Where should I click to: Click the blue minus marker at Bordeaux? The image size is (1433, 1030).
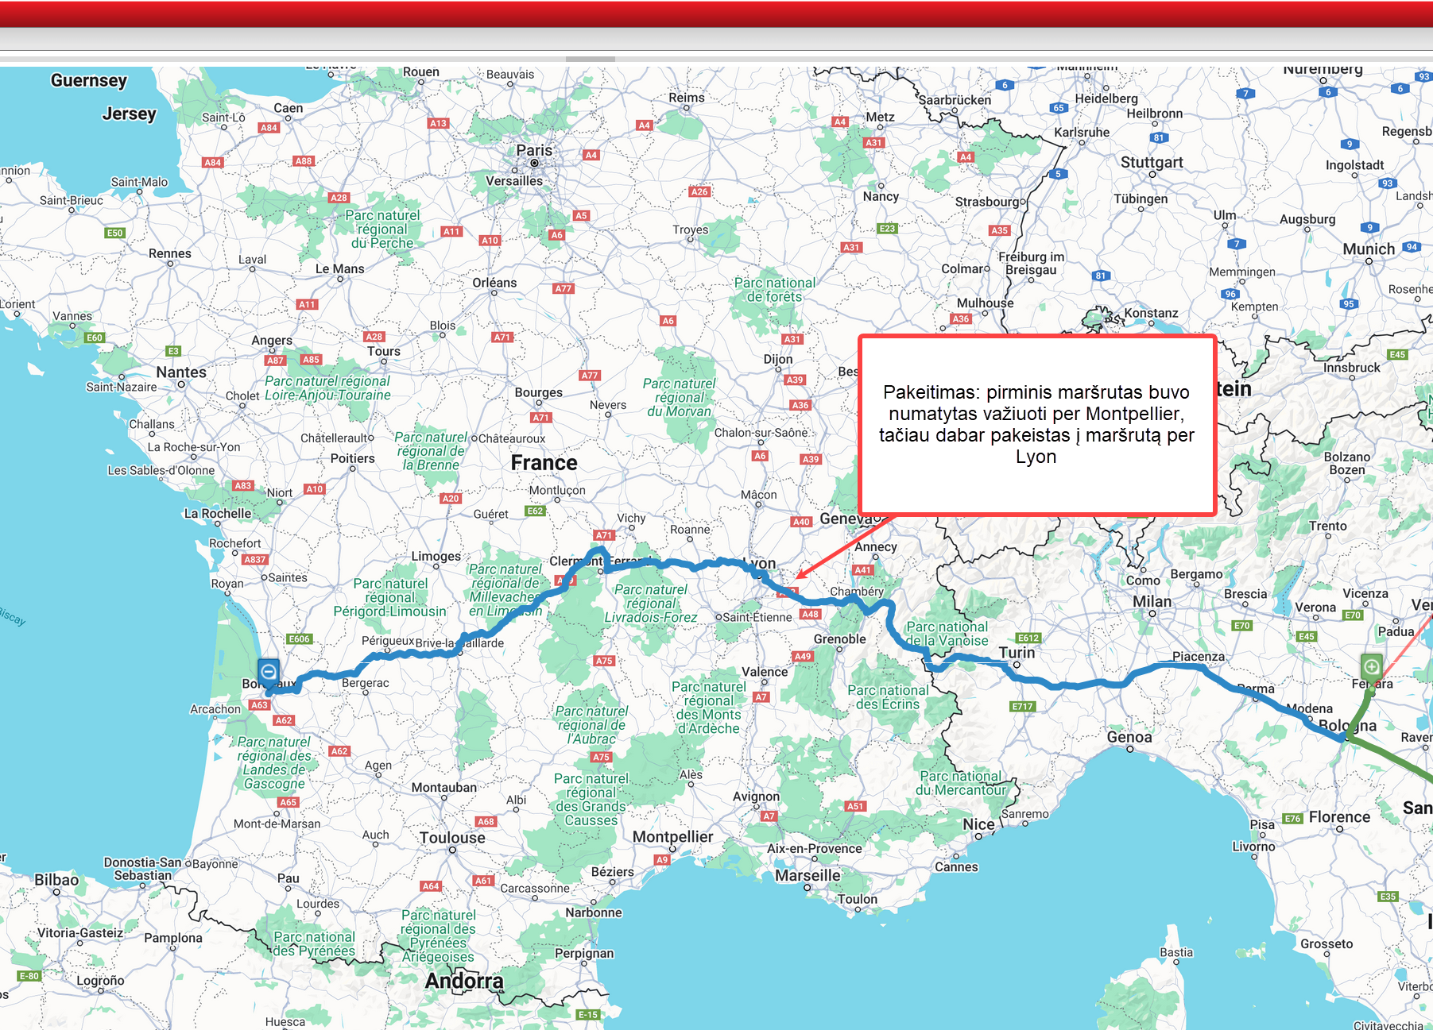pos(269,672)
